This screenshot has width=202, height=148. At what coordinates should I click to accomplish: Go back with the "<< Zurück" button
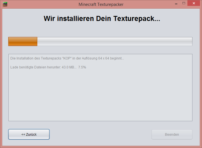pos(29,134)
